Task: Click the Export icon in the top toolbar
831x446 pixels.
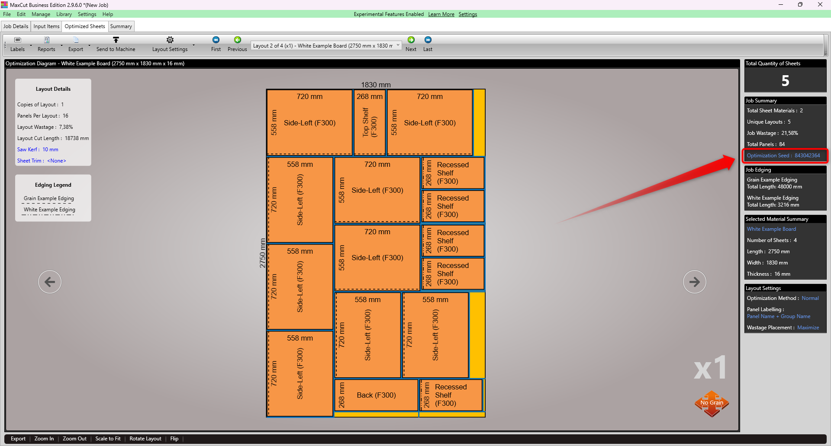Action: [76, 45]
